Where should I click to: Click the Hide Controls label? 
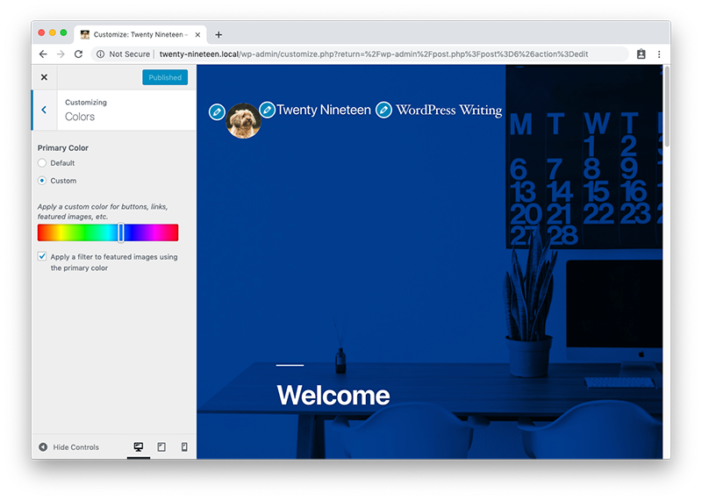(75, 447)
